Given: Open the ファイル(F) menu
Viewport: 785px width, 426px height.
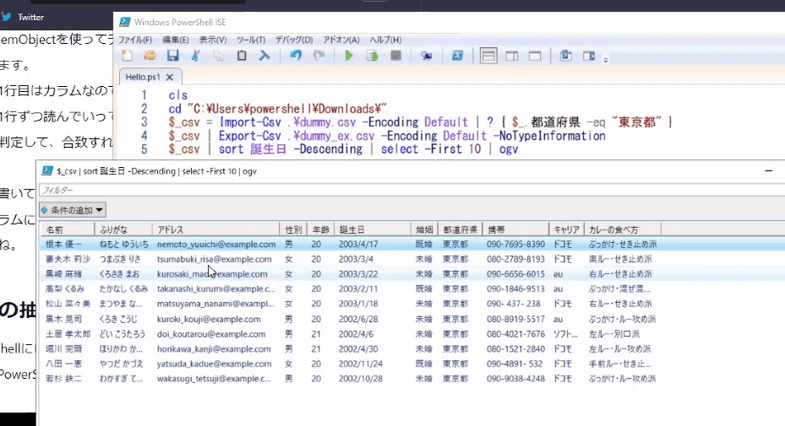Looking at the screenshot, I should click(134, 40).
